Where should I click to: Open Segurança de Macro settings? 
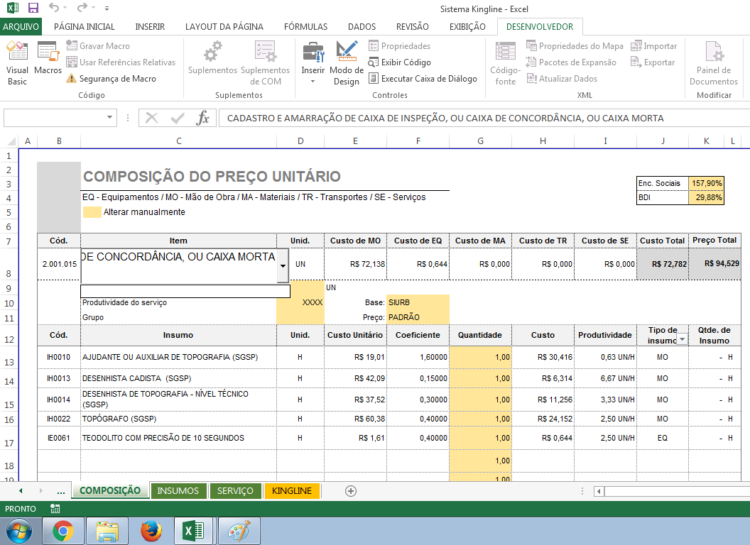[x=112, y=78]
